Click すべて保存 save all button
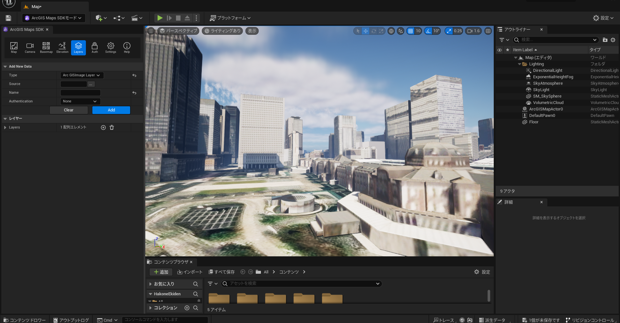Viewport: 620px width, 323px height. pyautogui.click(x=222, y=272)
